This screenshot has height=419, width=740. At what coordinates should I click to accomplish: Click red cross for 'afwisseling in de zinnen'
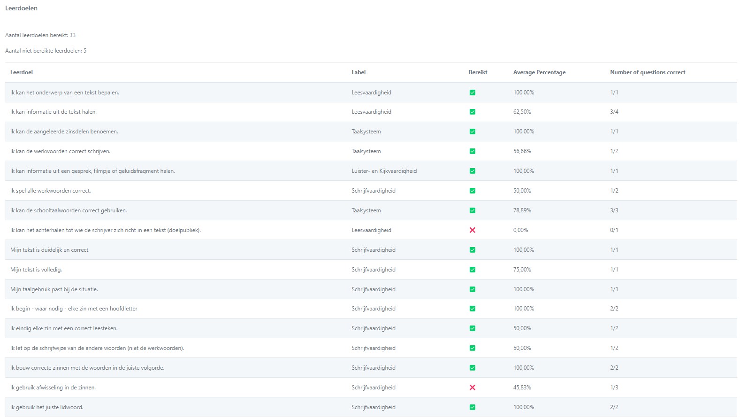pyautogui.click(x=472, y=388)
